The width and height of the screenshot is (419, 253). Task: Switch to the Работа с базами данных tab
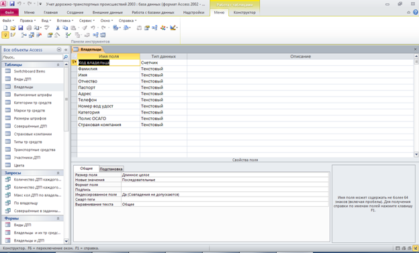[153, 12]
